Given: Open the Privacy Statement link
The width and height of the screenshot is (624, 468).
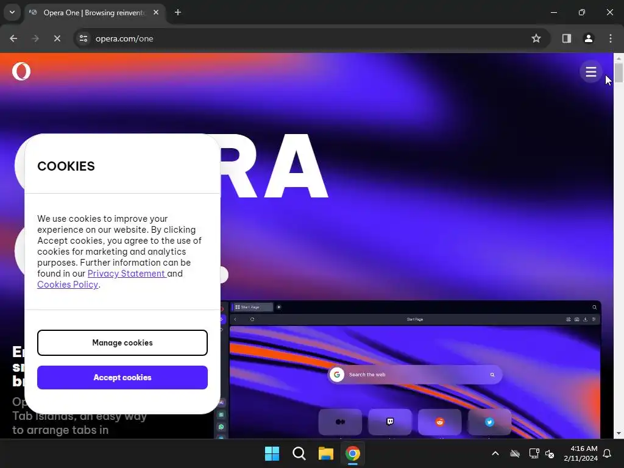Looking at the screenshot, I should click(126, 274).
